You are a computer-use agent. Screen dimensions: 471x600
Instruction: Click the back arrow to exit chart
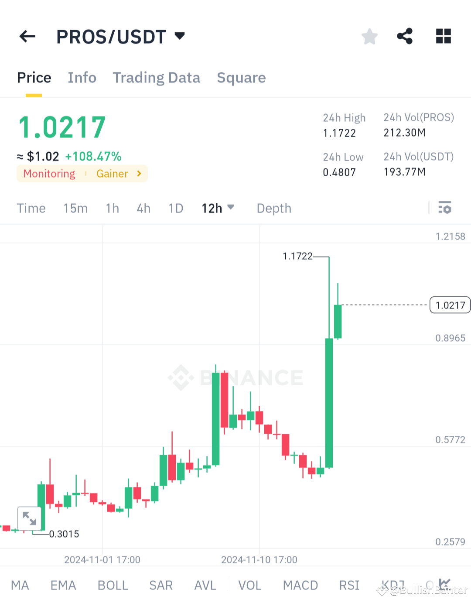(x=27, y=36)
